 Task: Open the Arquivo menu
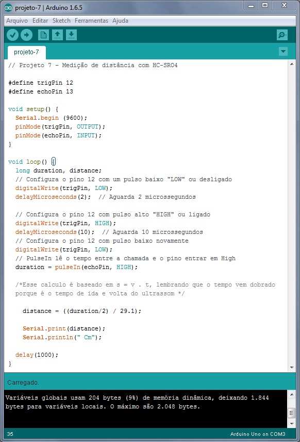(x=17, y=21)
